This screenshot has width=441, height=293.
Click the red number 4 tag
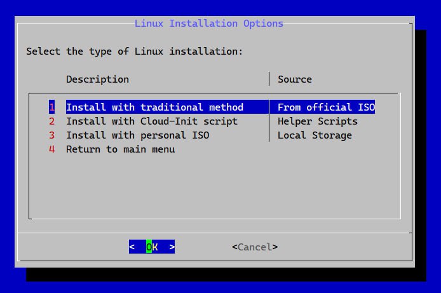pos(51,149)
